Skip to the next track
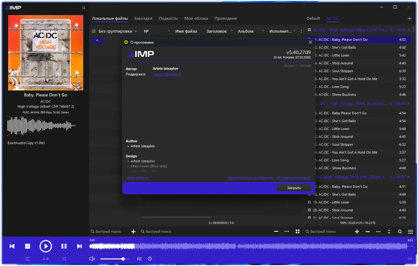Viewport: 418px width, 266px height. [x=79, y=246]
